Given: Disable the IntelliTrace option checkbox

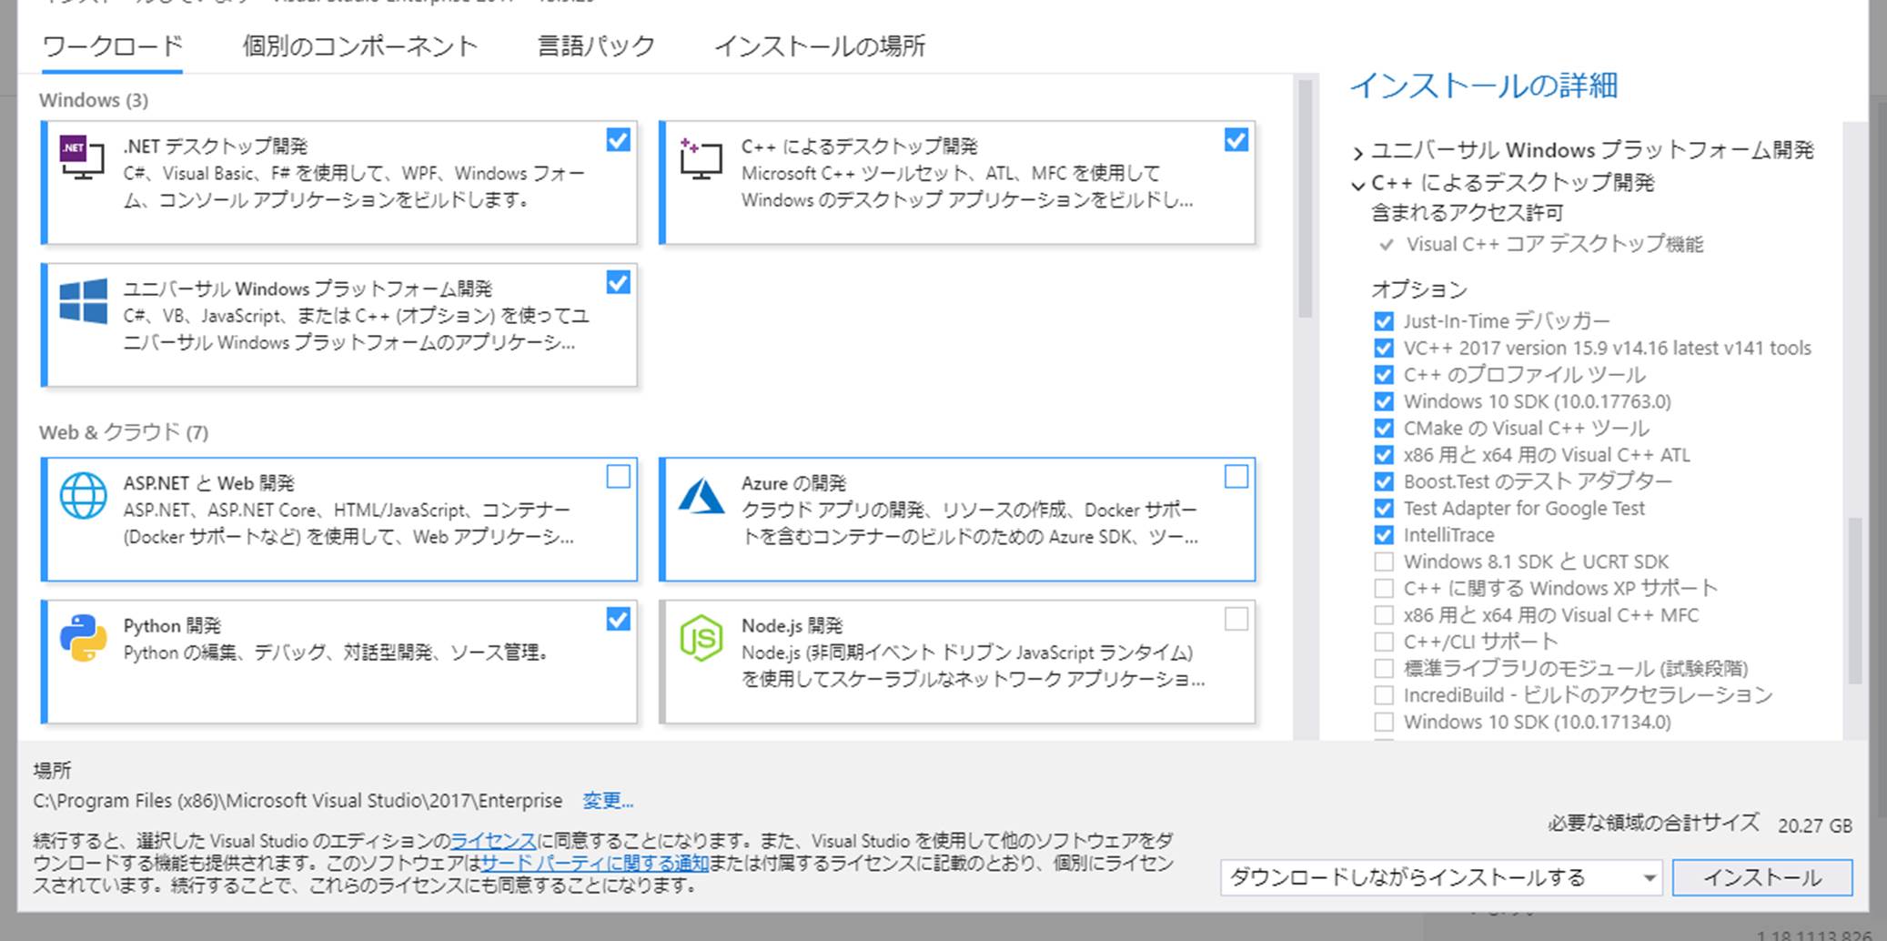Looking at the screenshot, I should pyautogui.click(x=1384, y=535).
